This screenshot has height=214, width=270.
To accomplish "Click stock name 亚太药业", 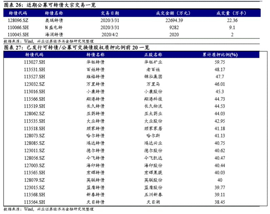I will [x=153, y=114].
